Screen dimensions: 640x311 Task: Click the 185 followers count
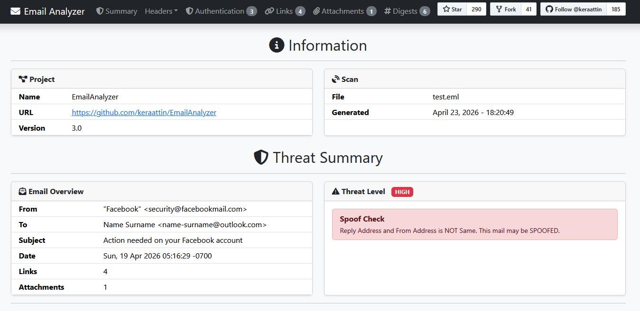tap(616, 9)
